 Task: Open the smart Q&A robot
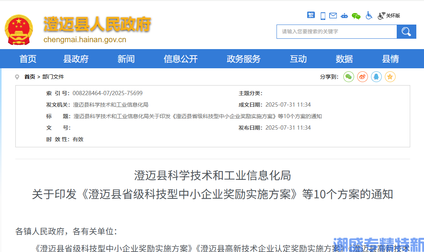tap(344, 16)
